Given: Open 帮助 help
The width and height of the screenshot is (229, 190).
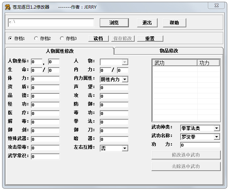Looking at the screenshot, I should tap(174, 23).
